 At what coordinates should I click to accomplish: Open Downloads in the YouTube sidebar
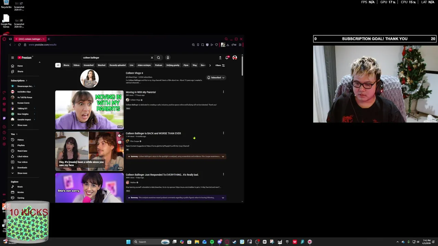[22, 167]
